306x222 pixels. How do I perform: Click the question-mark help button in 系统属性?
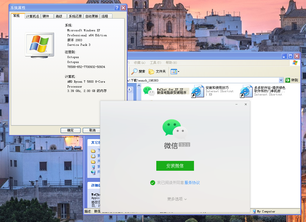click(x=117, y=8)
